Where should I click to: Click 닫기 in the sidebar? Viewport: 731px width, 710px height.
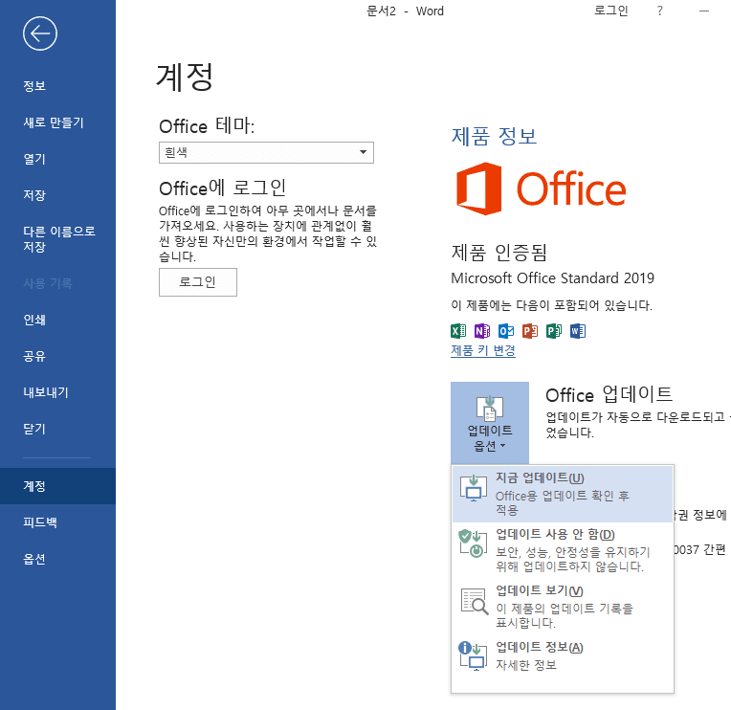pos(34,429)
